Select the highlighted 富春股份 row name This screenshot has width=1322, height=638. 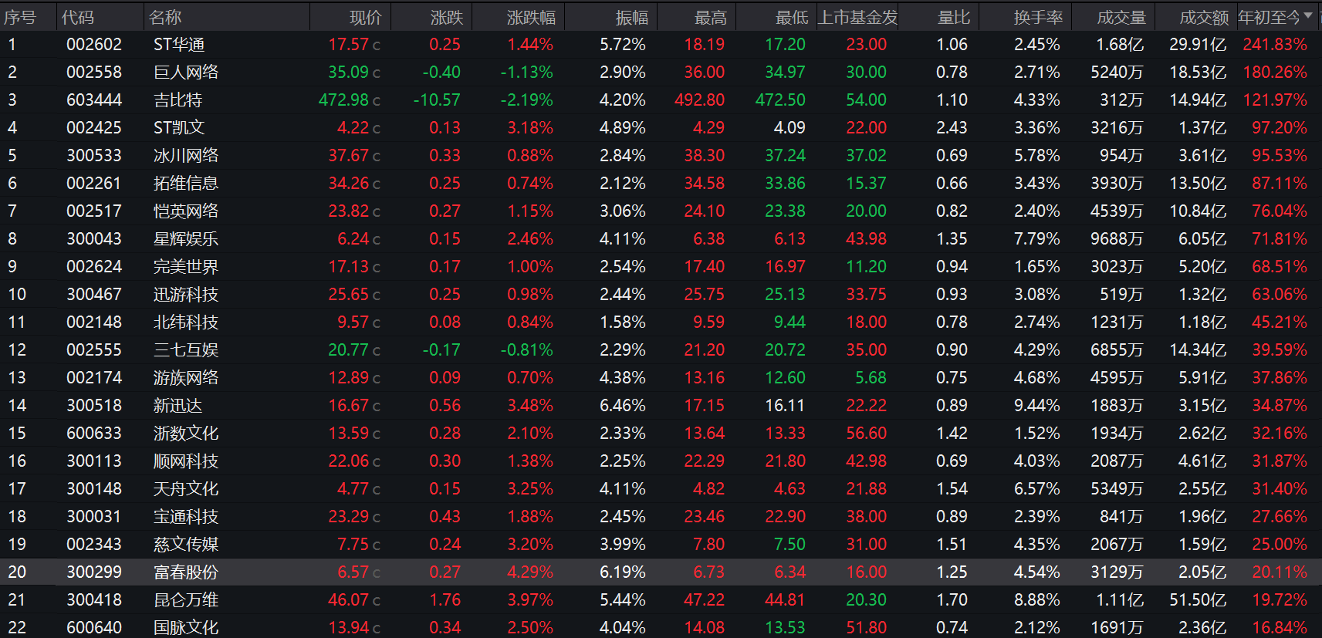[186, 572]
